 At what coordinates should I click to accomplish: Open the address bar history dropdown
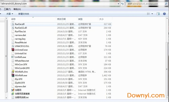pos(118,4)
